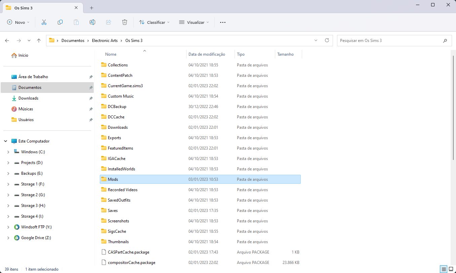Select the InstalledWorlds folder
The height and width of the screenshot is (273, 456).
point(200,169)
